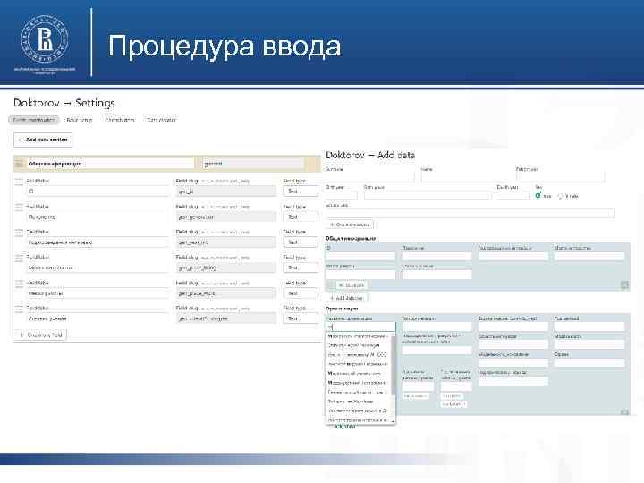The image size is (644, 483).
Task: Click the Поколение input in the Add data form
Action: [436, 257]
